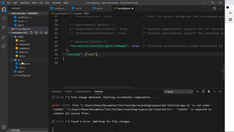234x132 pixels.
Task: Click the gear icon in the right side window
Action: [230, 19]
